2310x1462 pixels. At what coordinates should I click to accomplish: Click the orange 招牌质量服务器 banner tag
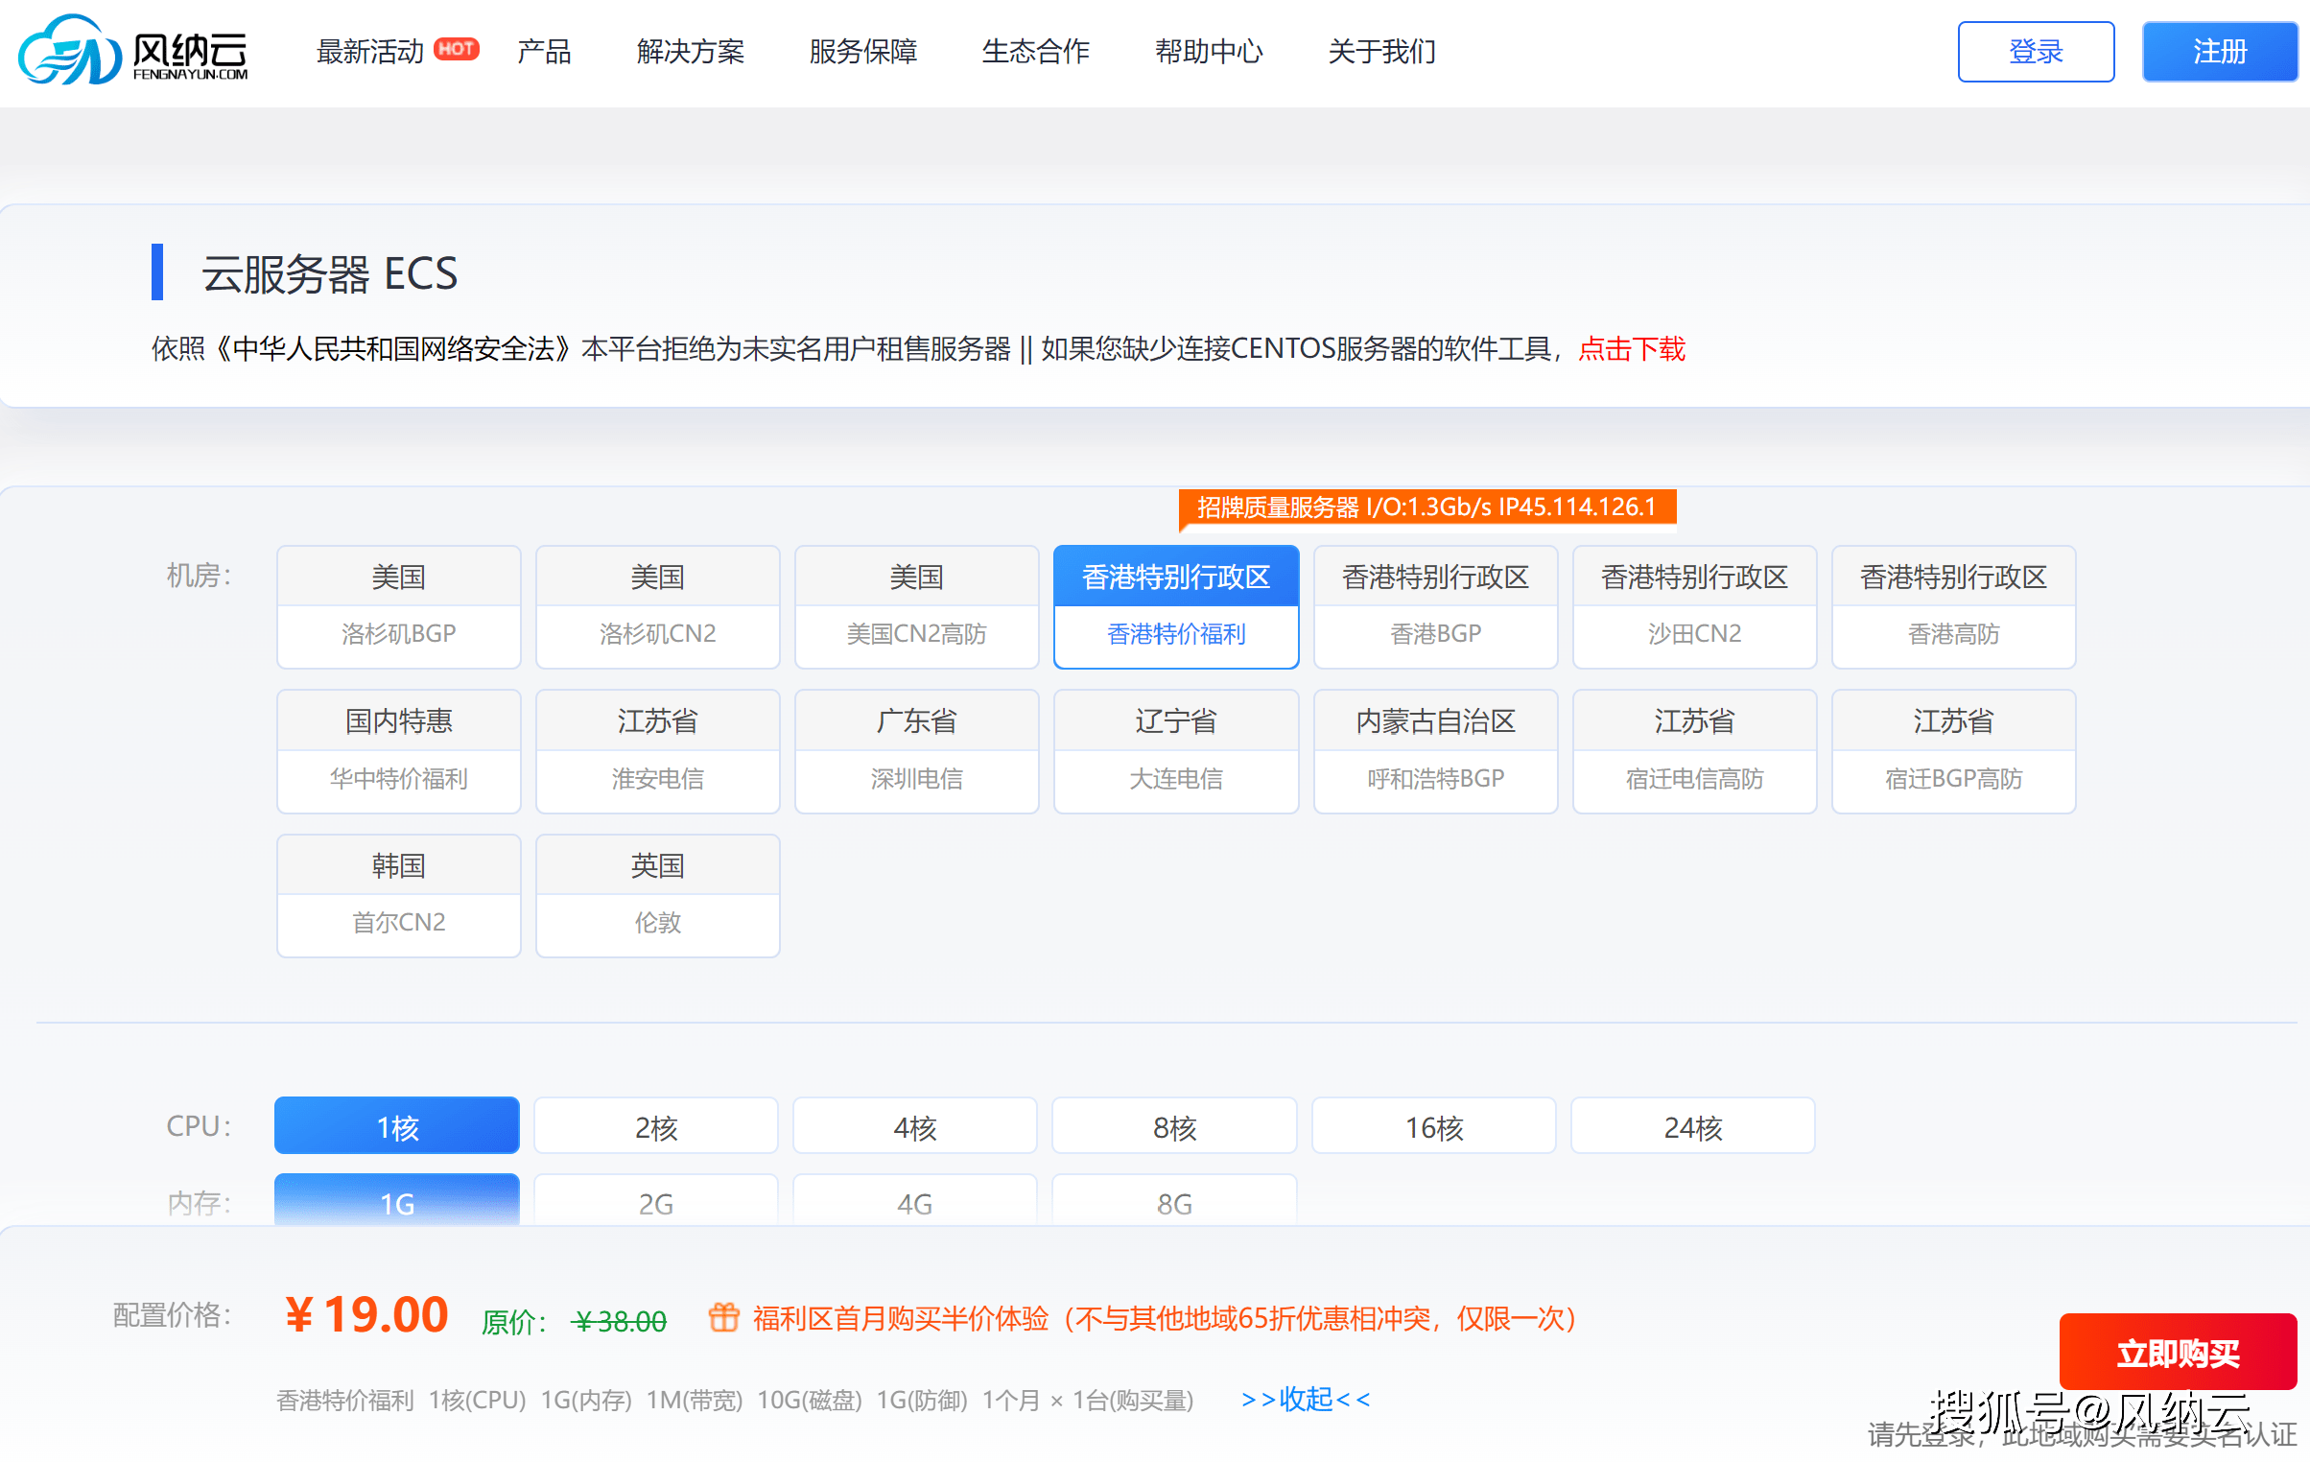point(1427,507)
